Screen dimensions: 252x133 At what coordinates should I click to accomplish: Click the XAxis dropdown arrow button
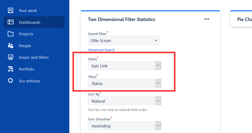pos(158,66)
